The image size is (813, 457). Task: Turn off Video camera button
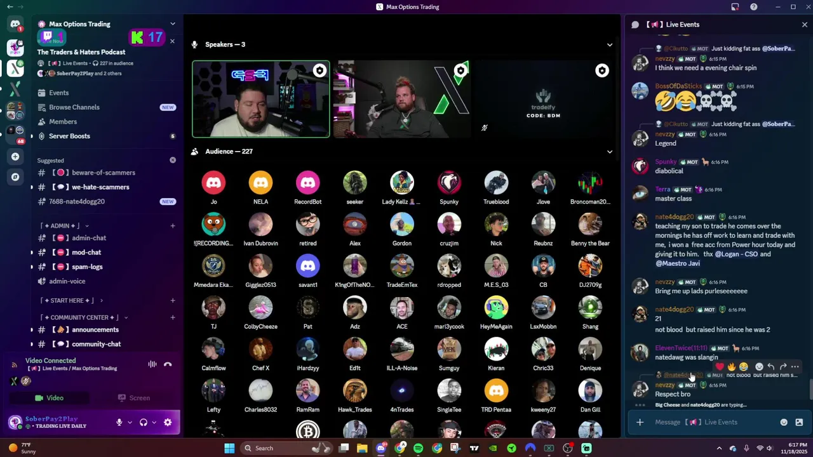pyautogui.click(x=49, y=398)
